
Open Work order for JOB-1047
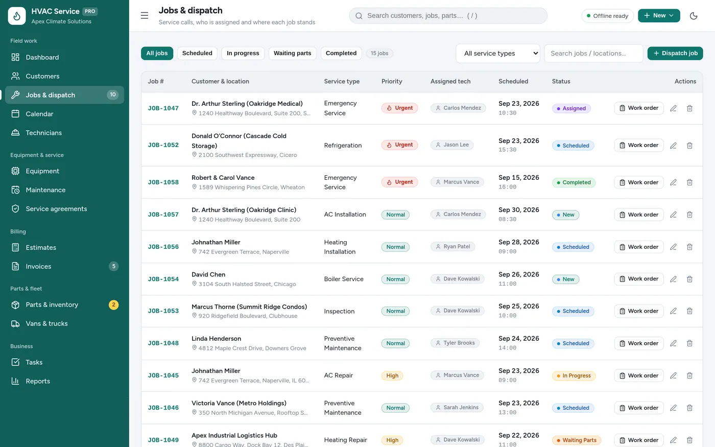pyautogui.click(x=639, y=108)
